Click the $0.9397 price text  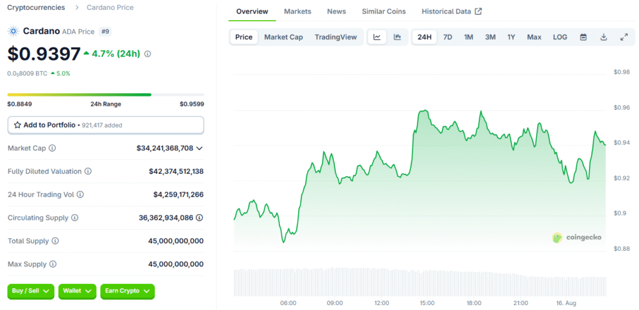pyautogui.click(x=44, y=54)
